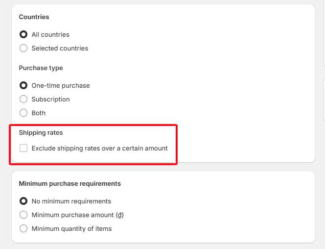
Task: Click the "Minimum purchase requirements" section heading
Action: pyautogui.click(x=70, y=183)
